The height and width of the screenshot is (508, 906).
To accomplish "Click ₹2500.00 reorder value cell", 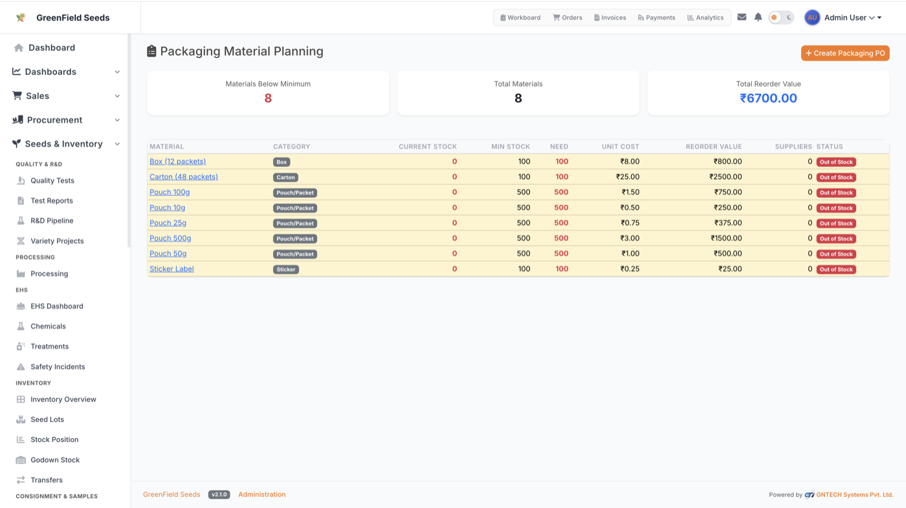I will 725,176.
